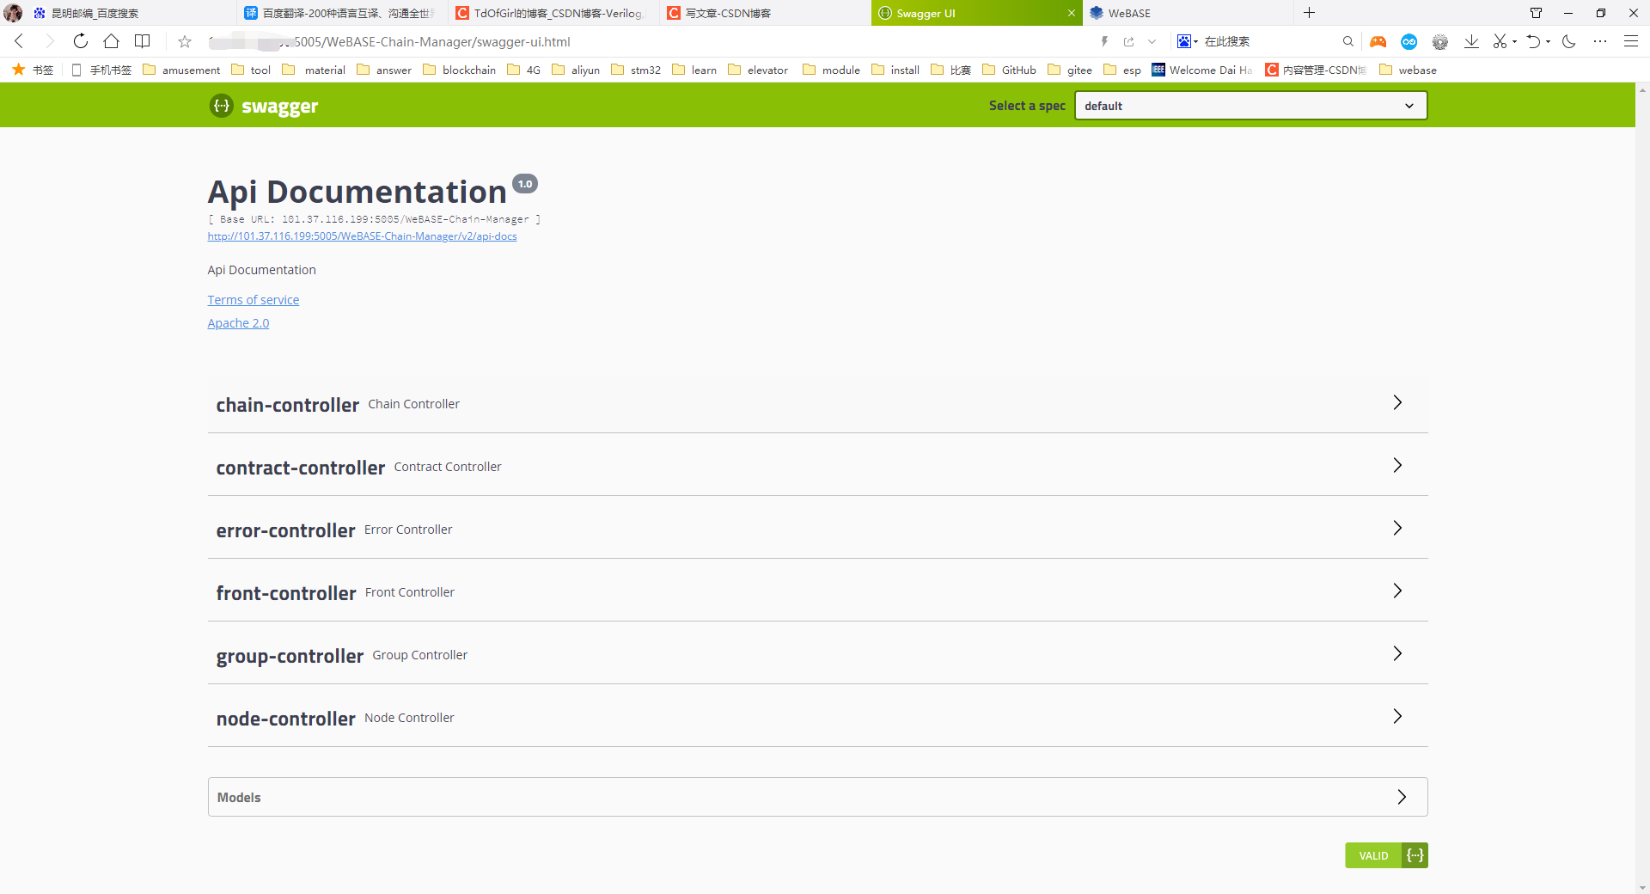Switch to the 写文章-CSDN博客 tab
The width and height of the screenshot is (1650, 894).
pos(729,13)
